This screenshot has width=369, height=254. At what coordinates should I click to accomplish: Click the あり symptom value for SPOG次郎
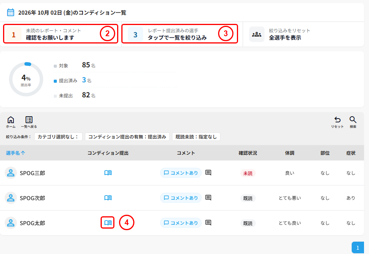[x=351, y=198]
